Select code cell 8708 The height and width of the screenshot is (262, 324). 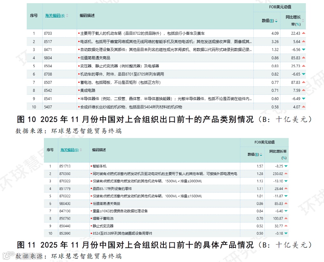click(48, 74)
